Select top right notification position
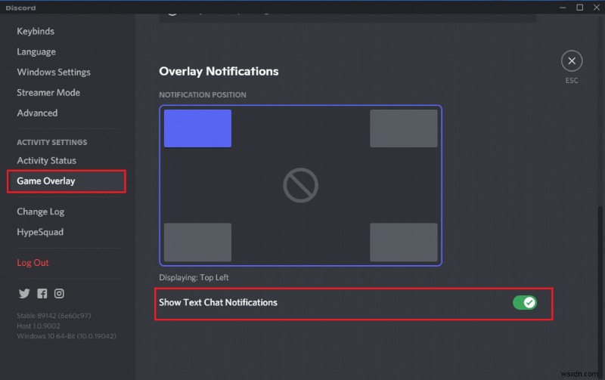Screen dimensions: 605x380 (x=404, y=128)
